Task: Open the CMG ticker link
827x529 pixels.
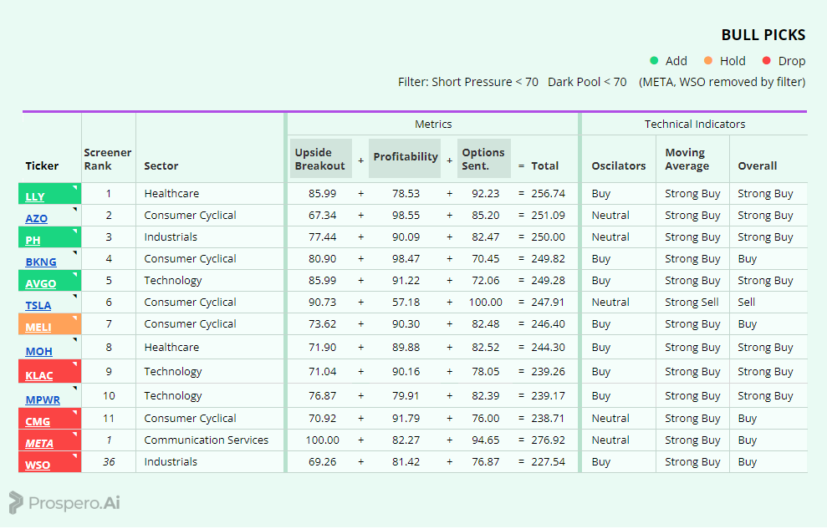Action: click(x=38, y=421)
